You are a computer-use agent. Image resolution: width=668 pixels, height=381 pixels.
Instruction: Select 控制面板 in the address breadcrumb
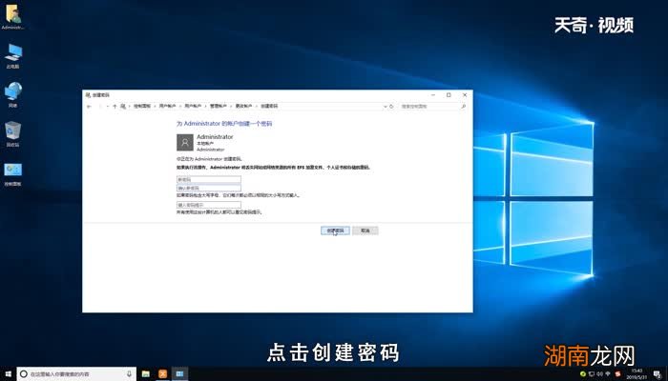click(141, 107)
